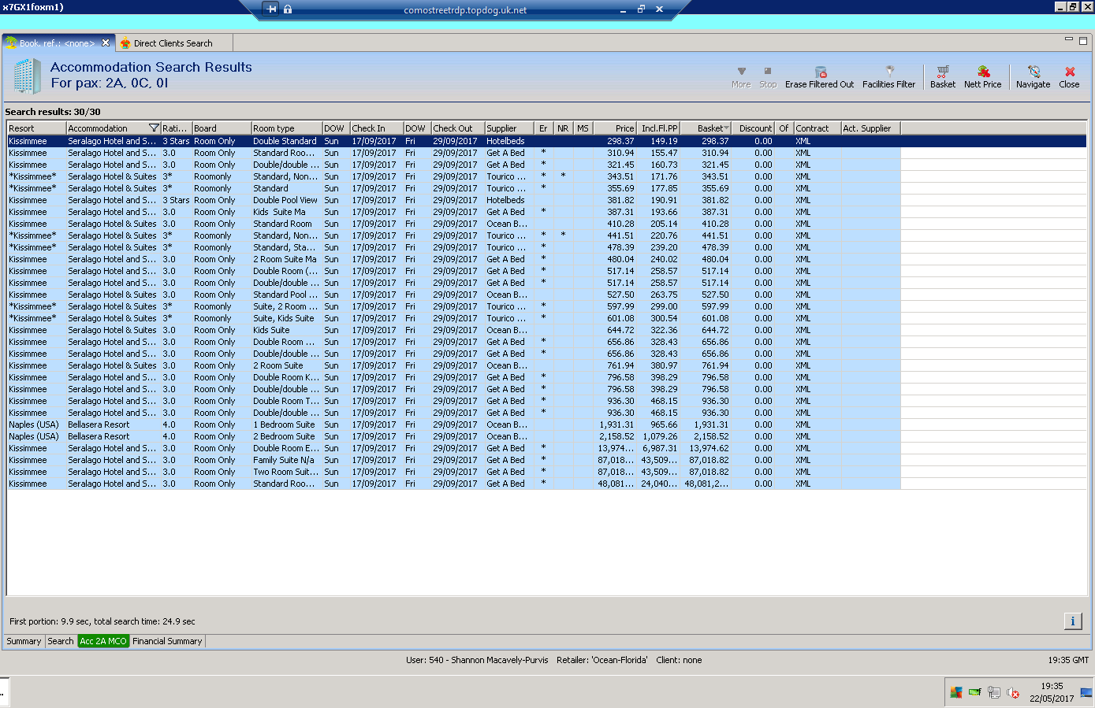Viewport: 1095px width, 708px height.
Task: Sort by the Room type column header
Action: [x=287, y=128]
